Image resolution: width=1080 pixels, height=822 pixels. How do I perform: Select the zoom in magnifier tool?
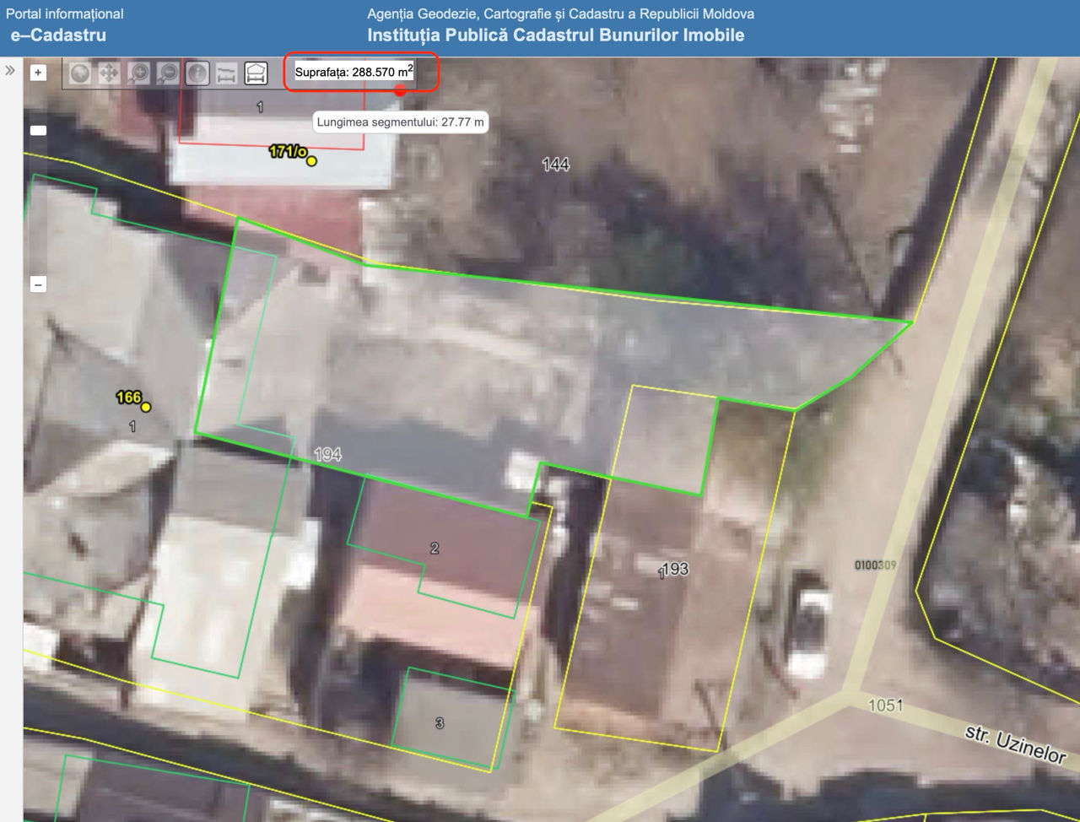point(139,73)
